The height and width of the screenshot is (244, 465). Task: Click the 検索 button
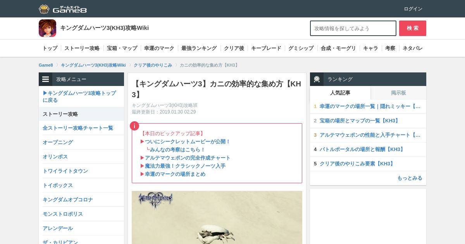[413, 28]
